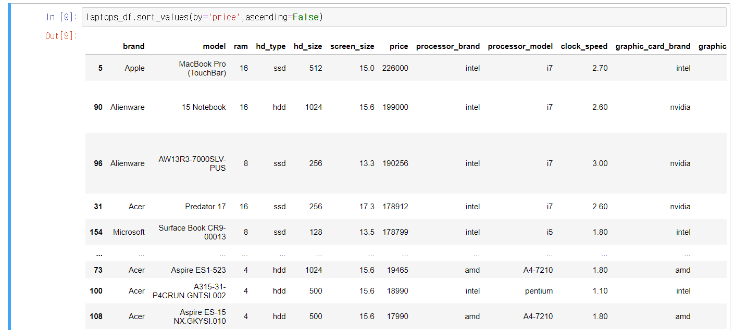
Task: Click the 'ram' column header
Action: [x=241, y=46]
